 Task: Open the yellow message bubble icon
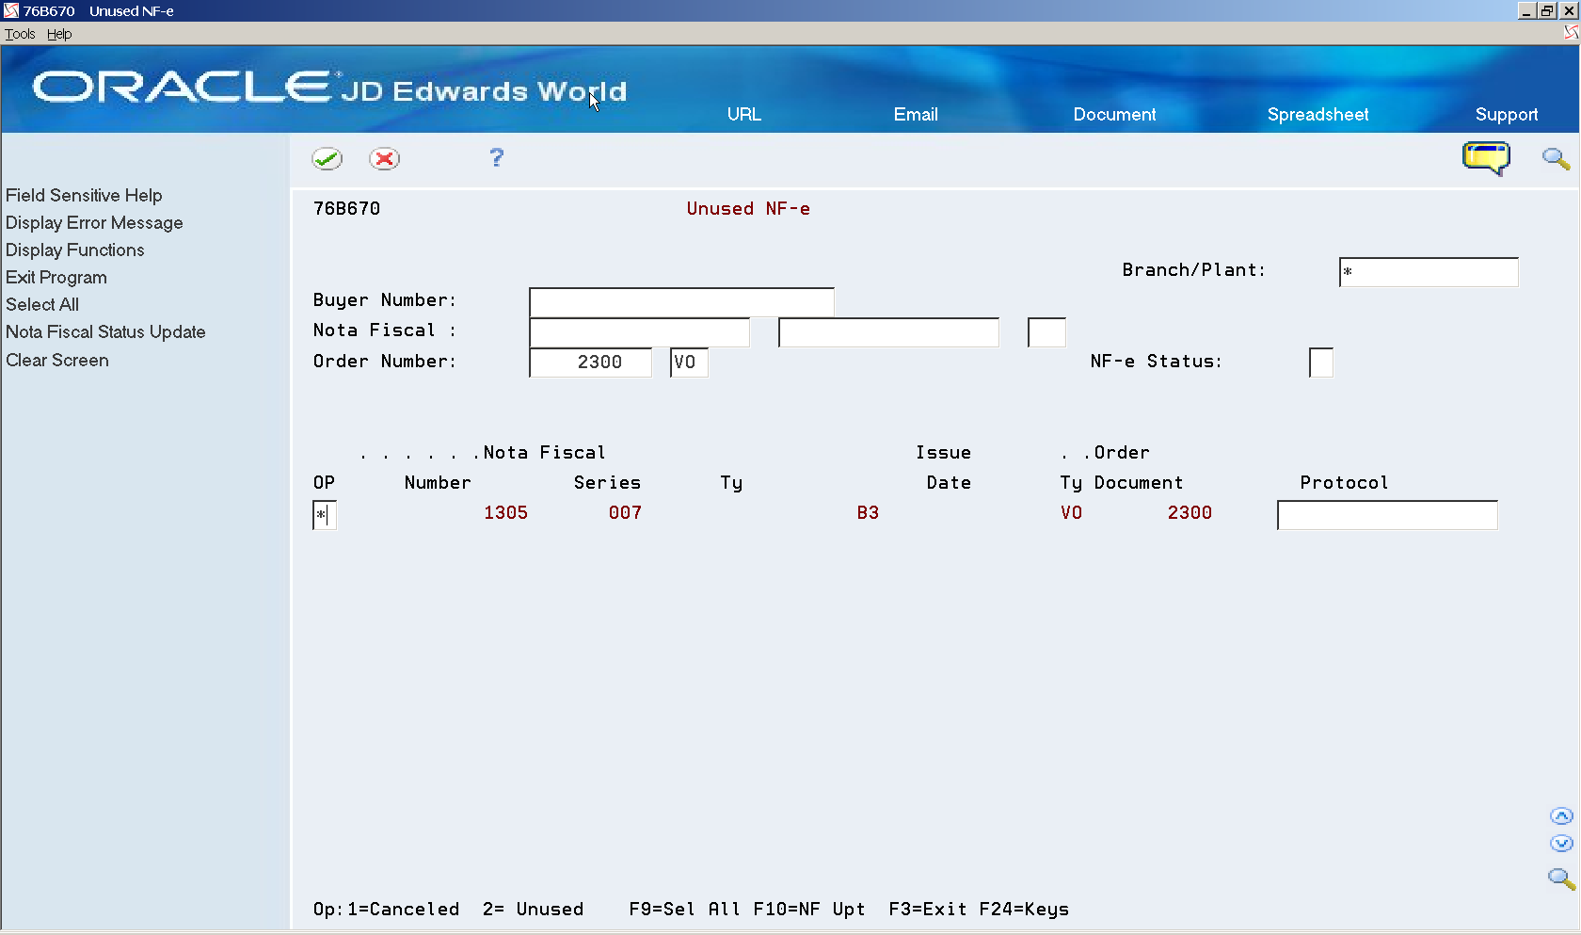point(1486,158)
